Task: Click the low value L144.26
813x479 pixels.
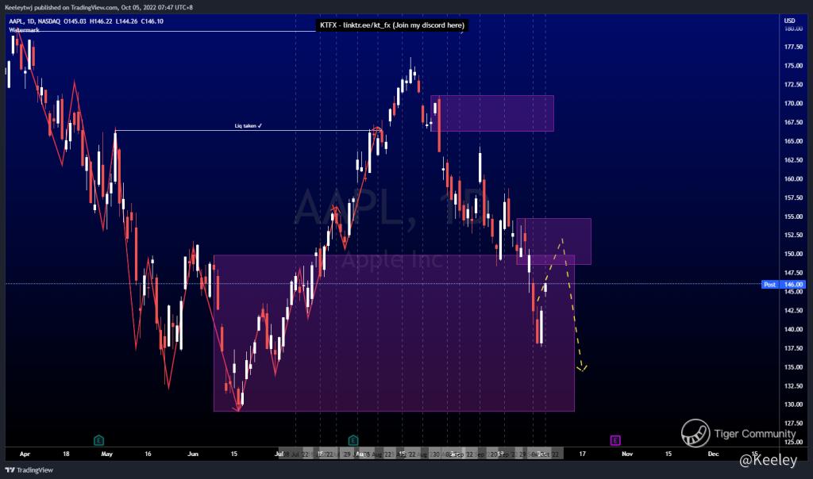Action: pos(126,21)
